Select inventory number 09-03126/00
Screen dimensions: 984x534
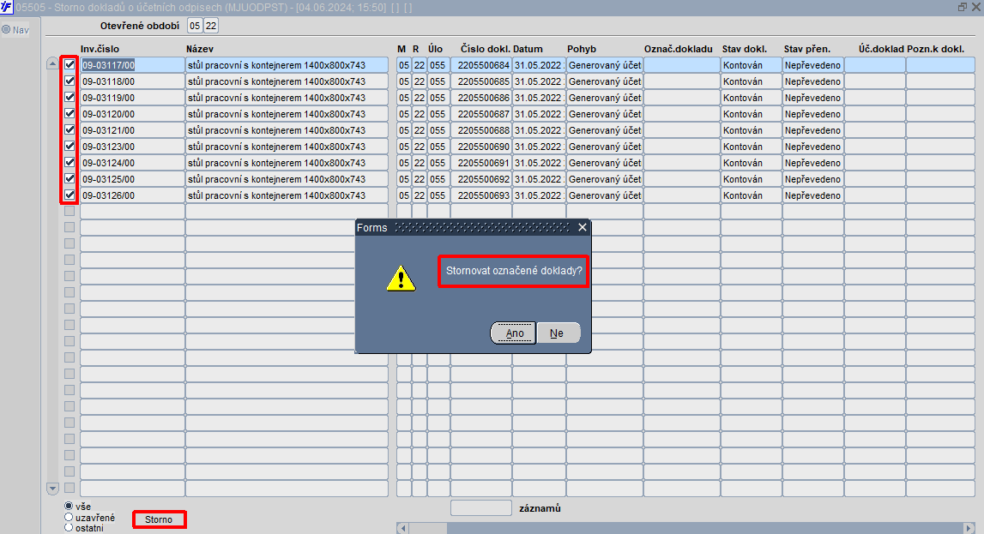pos(132,195)
